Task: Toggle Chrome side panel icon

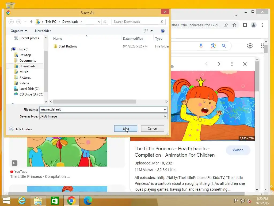Action: point(245,25)
